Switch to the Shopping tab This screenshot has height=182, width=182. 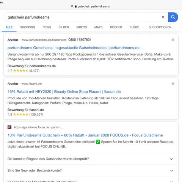pos(28,27)
